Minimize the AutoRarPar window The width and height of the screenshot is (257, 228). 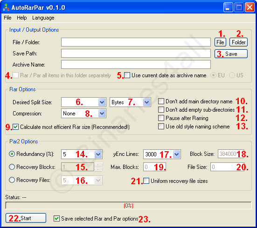(x=228, y=7)
